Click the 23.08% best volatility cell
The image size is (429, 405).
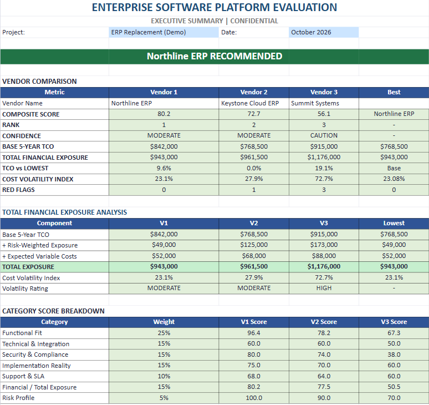(x=394, y=179)
